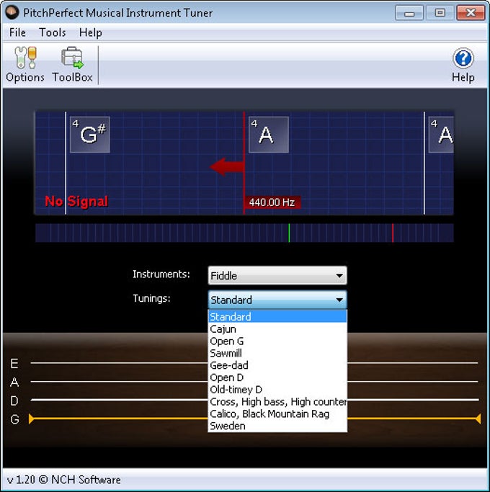Select Calico, Black Mountain Rag tuning
The height and width of the screenshot is (492, 490).
(277, 414)
